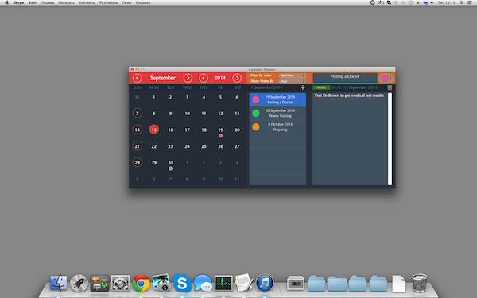Select the 19 September Visiting a Doctor note
This screenshot has width=477, height=298.
pos(277,99)
